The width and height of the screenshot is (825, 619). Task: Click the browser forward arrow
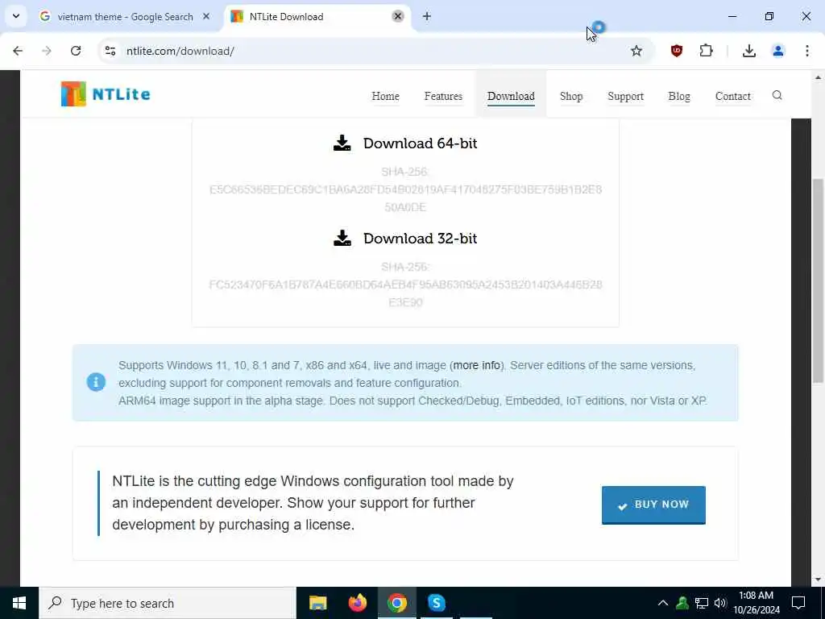(x=47, y=51)
